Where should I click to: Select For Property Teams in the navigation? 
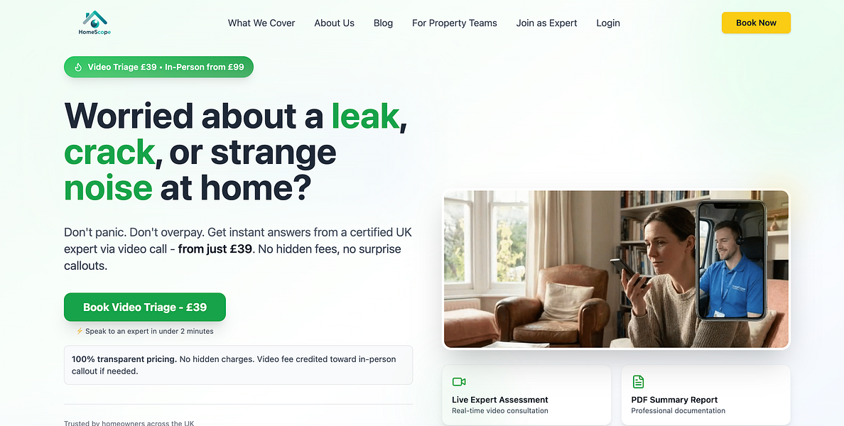[454, 23]
